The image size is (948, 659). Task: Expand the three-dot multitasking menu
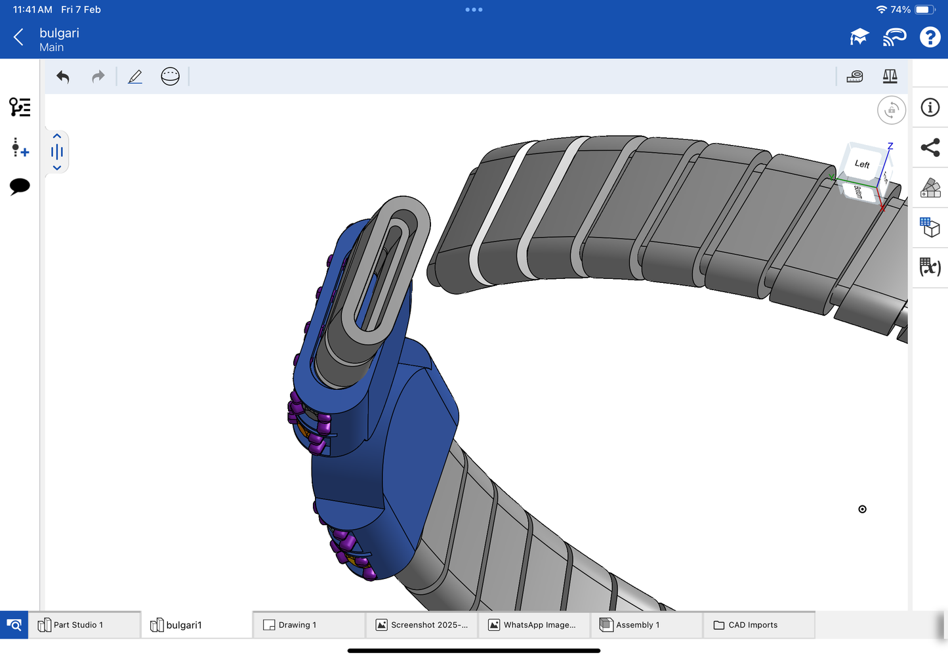474,10
